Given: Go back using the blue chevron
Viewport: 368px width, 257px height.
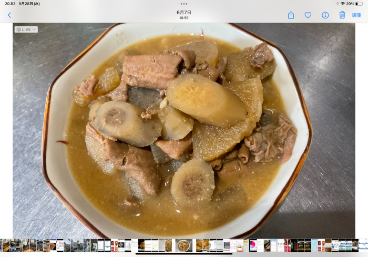Looking at the screenshot, I should tap(9, 15).
